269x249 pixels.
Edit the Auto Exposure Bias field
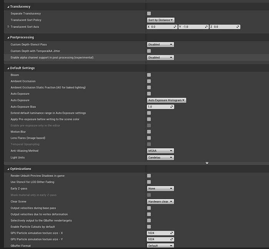pyautogui.click(x=160, y=107)
